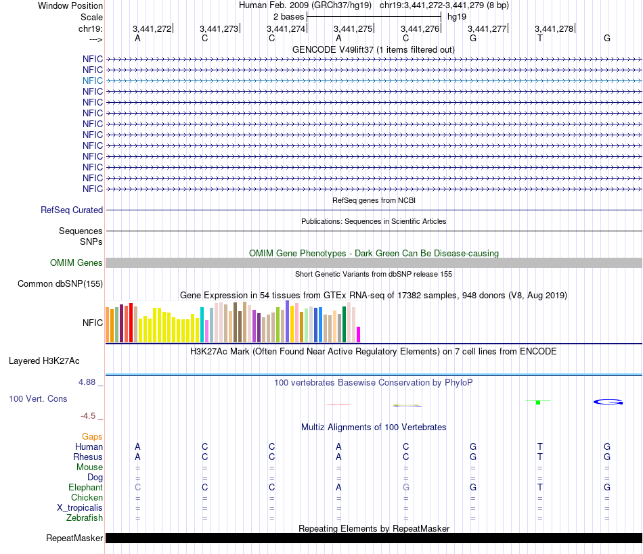Screen dimensions: 643x554
Task: Click the Mouse species row label
Action: [89, 467]
